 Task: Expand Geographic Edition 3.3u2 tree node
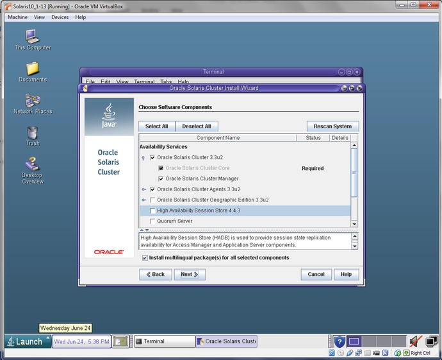click(x=143, y=200)
